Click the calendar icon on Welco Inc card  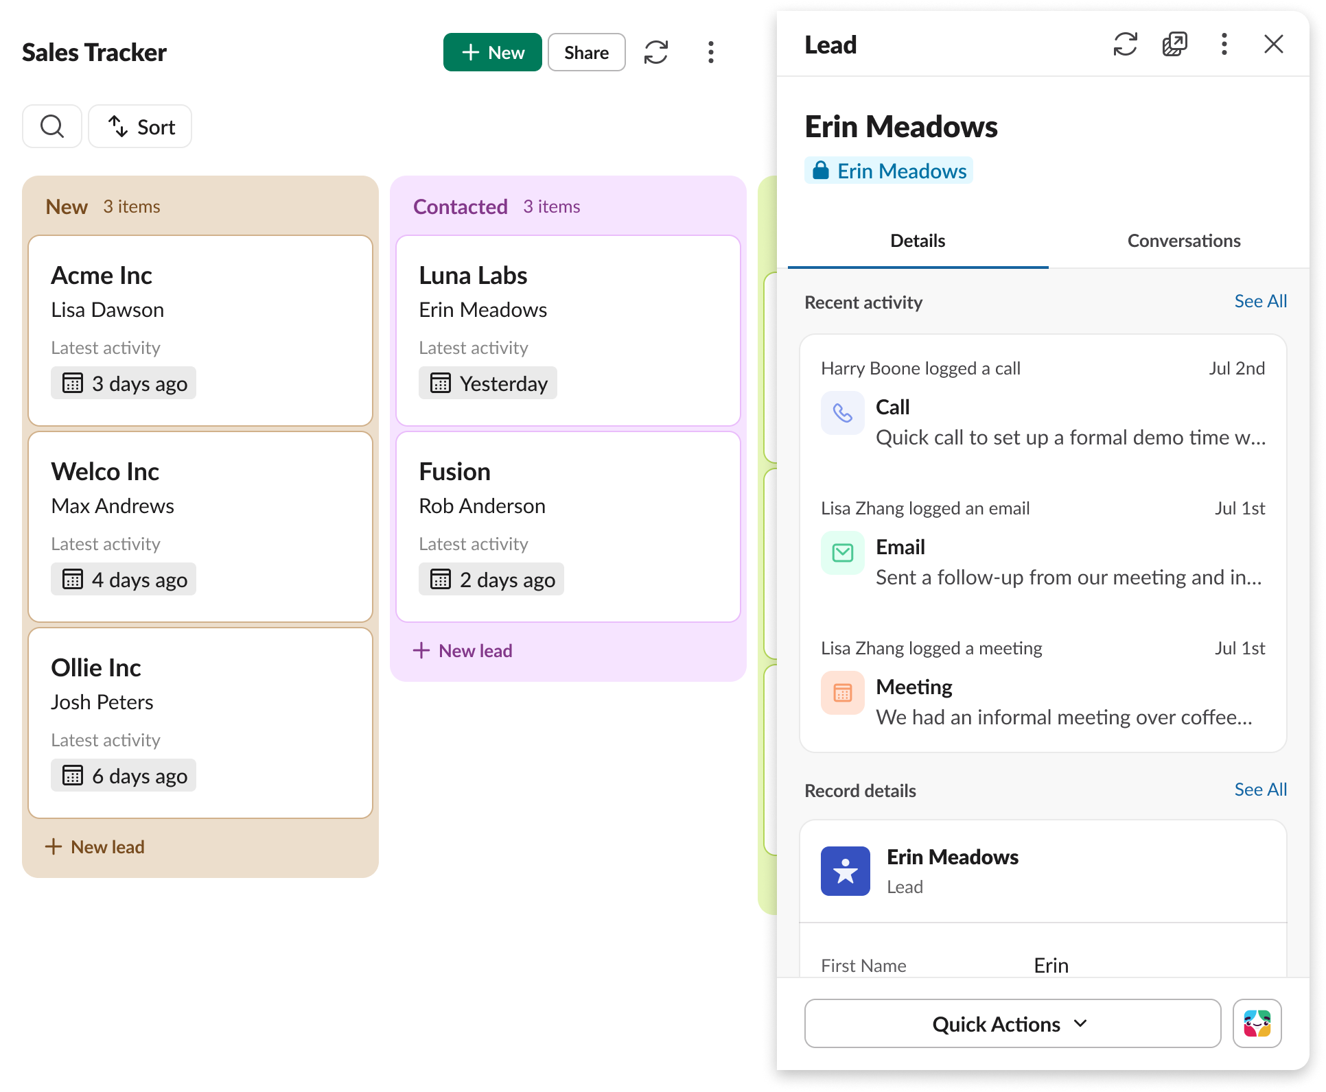73,579
